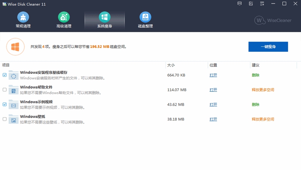The image size is (301, 170).
Task: Click the 664.70 KB size value
Action: click(x=176, y=75)
